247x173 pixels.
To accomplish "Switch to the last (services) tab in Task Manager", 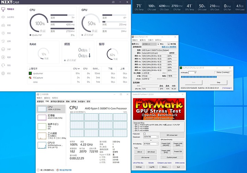I will click(x=89, y=102).
